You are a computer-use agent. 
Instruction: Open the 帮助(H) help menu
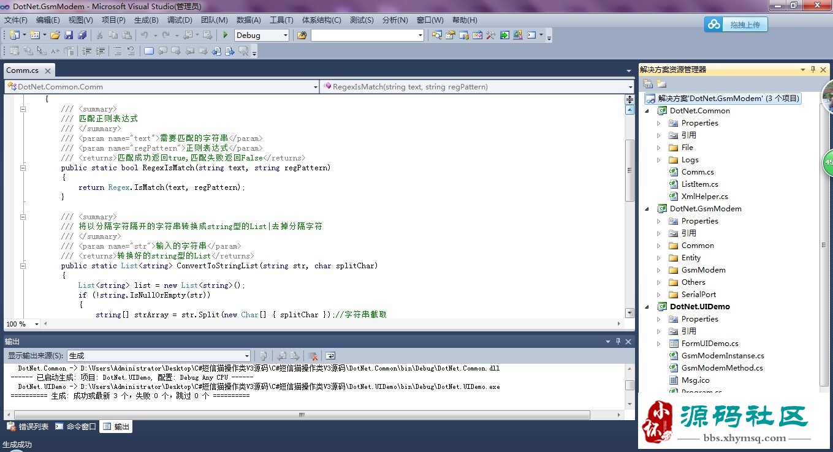pos(466,20)
